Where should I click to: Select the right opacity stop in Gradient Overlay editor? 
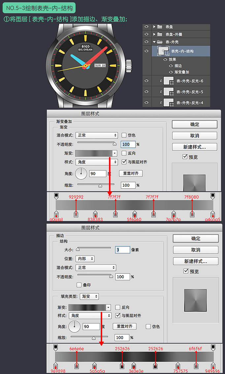(212, 196)
